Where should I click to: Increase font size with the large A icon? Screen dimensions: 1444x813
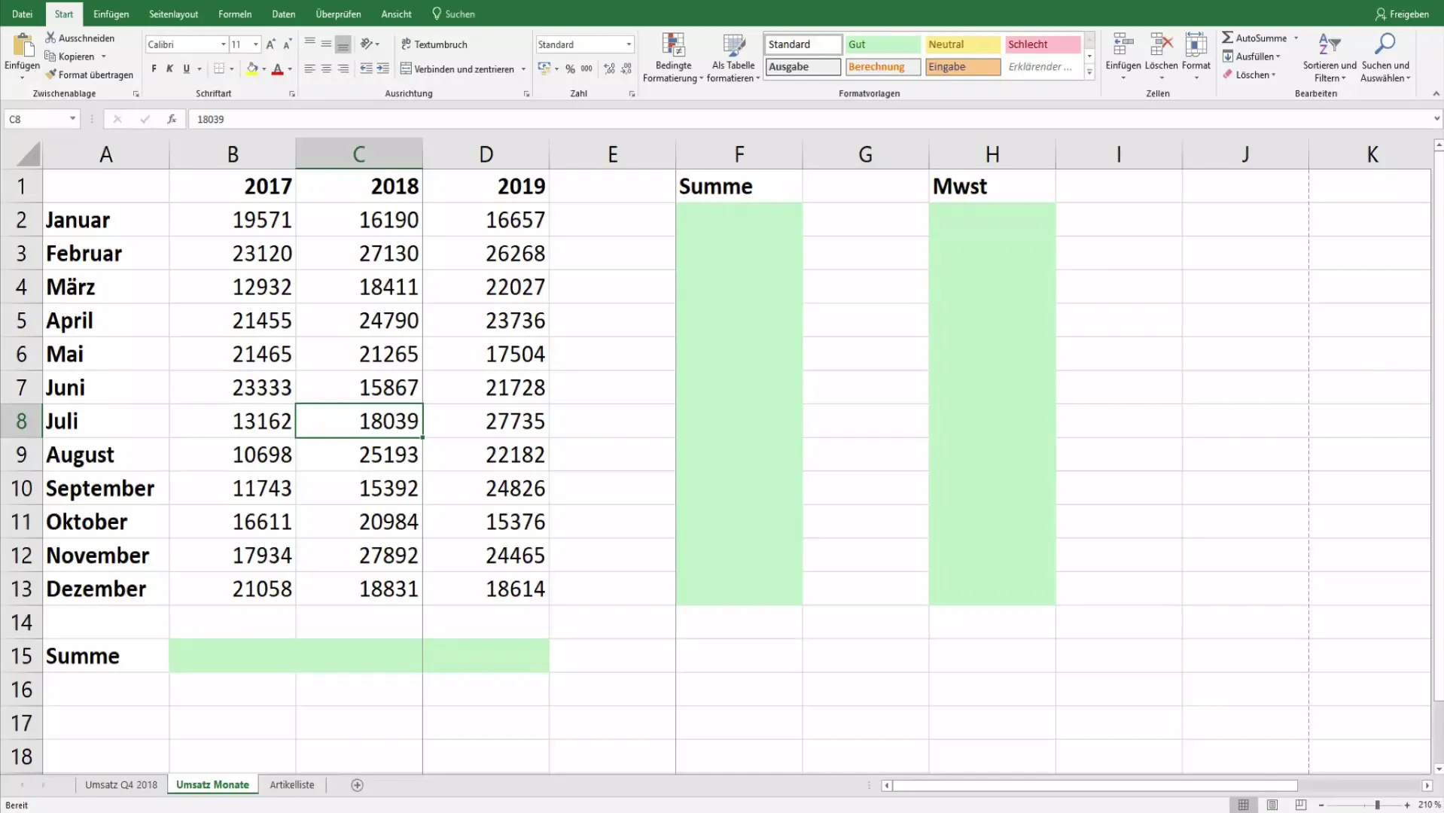point(270,44)
